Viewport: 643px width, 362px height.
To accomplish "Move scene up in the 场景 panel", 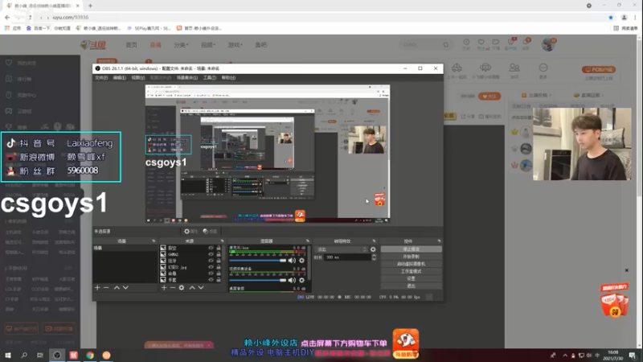I will 117,288.
